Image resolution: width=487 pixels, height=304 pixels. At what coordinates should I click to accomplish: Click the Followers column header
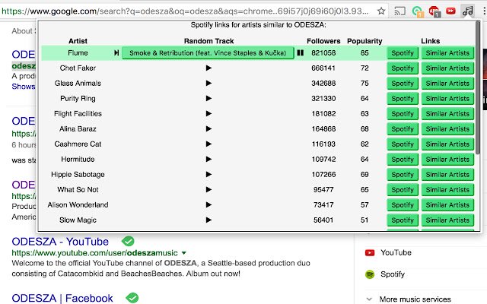[x=323, y=41]
